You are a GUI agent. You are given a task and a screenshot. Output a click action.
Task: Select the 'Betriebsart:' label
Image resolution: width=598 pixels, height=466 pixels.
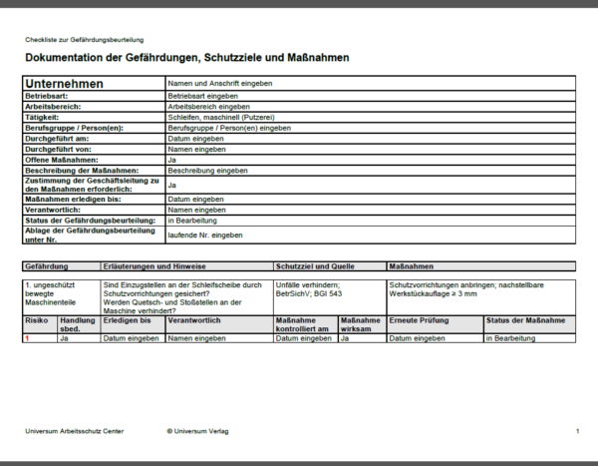46,96
